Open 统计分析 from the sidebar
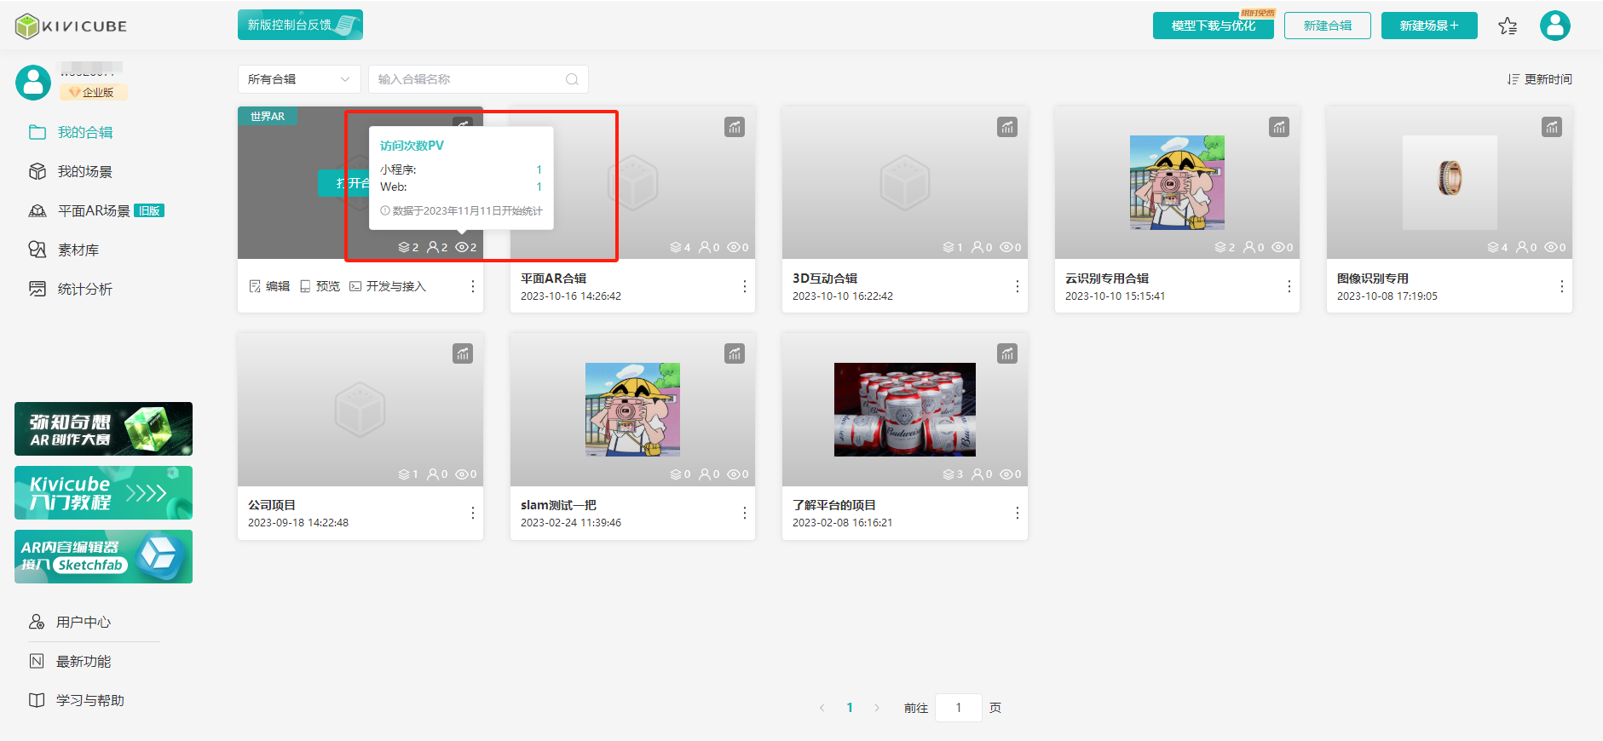This screenshot has width=1603, height=741. tap(84, 290)
